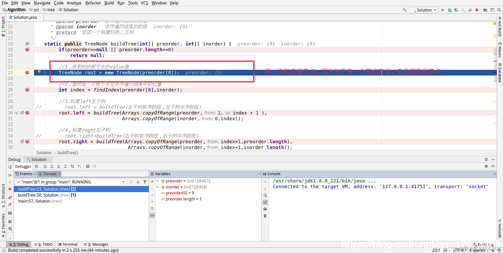Clear console with trash icon
The image size is (503, 253).
click(265, 216)
